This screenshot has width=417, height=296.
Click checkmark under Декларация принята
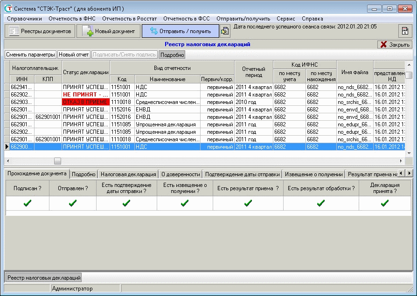(x=384, y=203)
